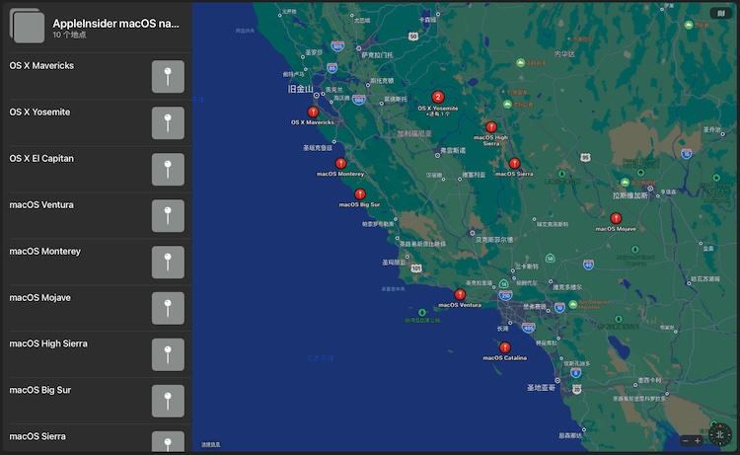This screenshot has height=455, width=740.
Task: Click the Interstate 40 highway shield
Action: click(588, 265)
